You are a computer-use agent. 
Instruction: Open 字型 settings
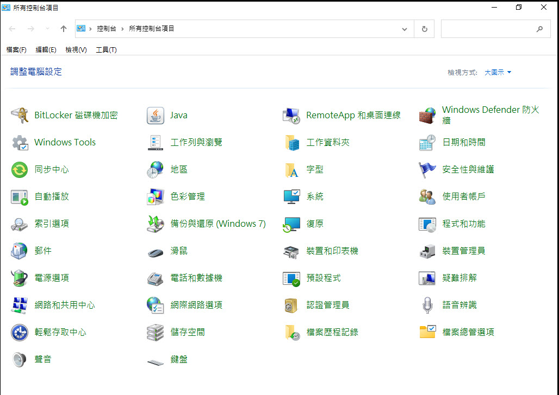click(x=315, y=169)
